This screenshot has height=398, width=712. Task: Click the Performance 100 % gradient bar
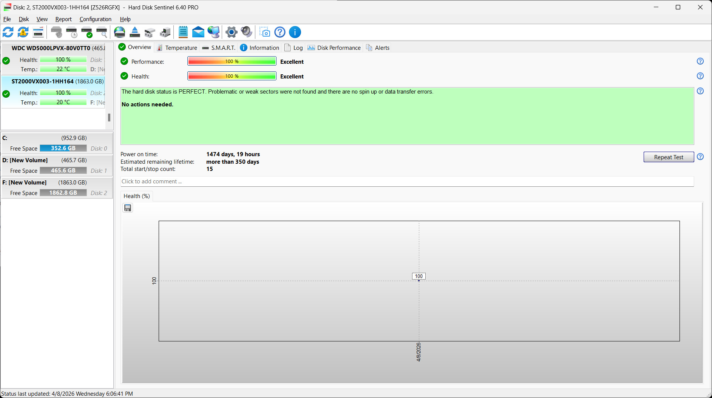click(x=232, y=61)
